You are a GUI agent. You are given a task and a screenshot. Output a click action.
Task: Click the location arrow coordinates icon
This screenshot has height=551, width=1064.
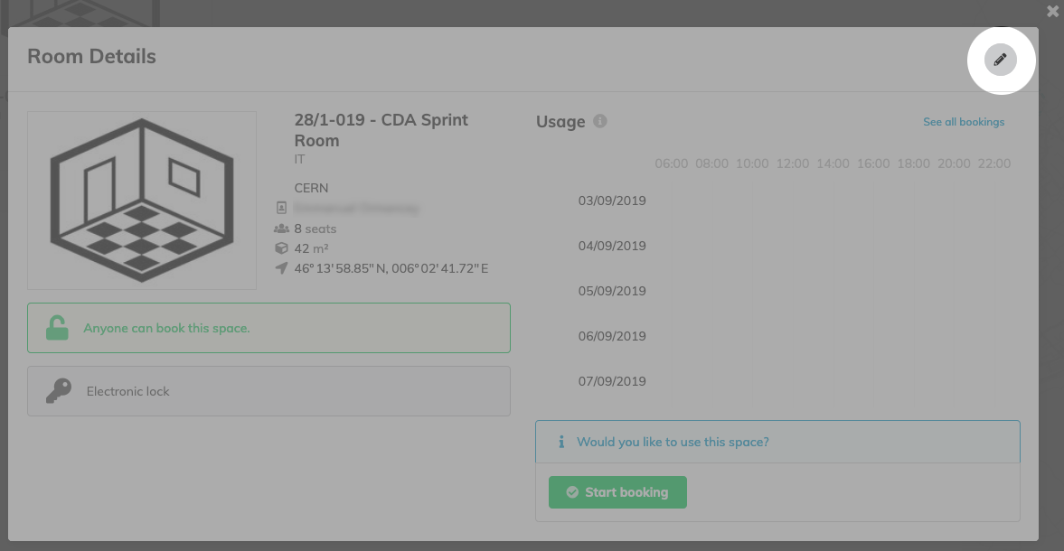point(282,267)
